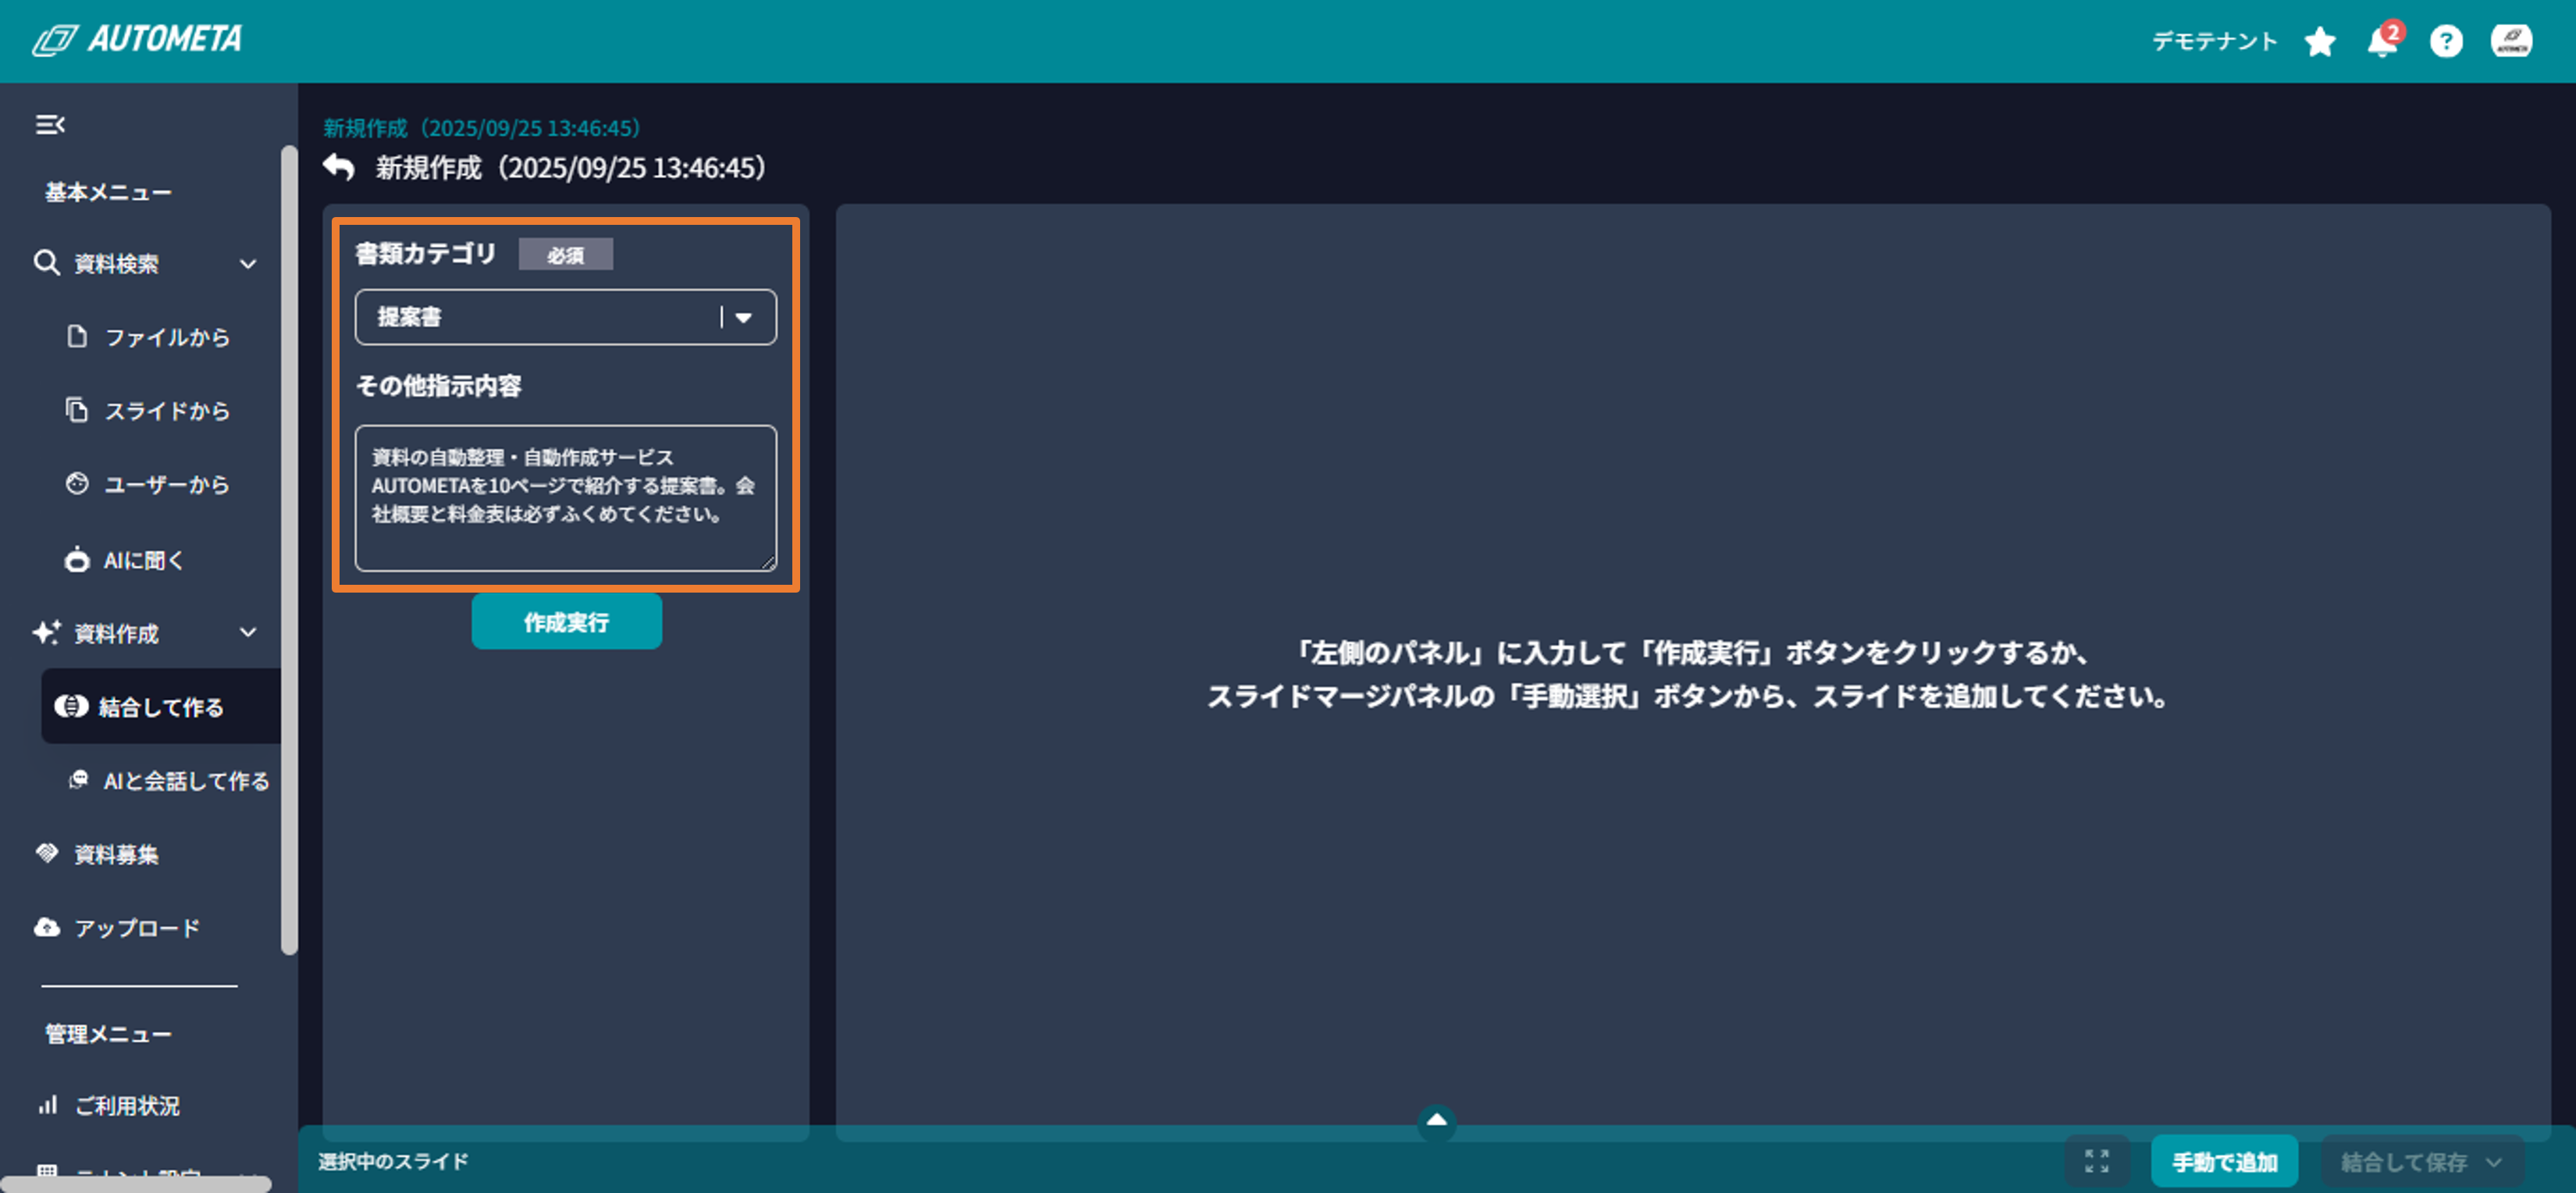Open the 書類カテゴリ dropdown
2576x1193 pixels.
(x=565, y=317)
